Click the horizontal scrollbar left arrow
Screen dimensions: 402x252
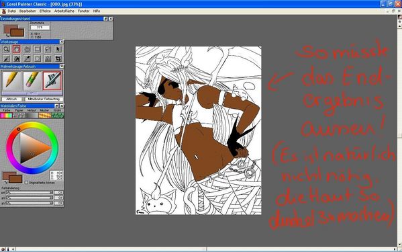click(13, 249)
